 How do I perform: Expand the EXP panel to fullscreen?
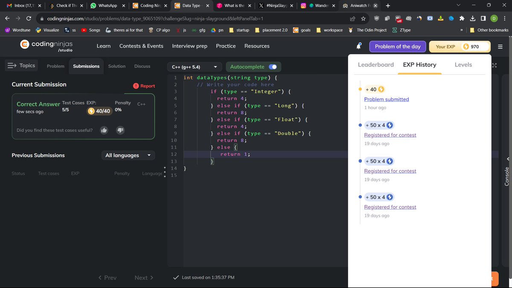[x=494, y=66]
